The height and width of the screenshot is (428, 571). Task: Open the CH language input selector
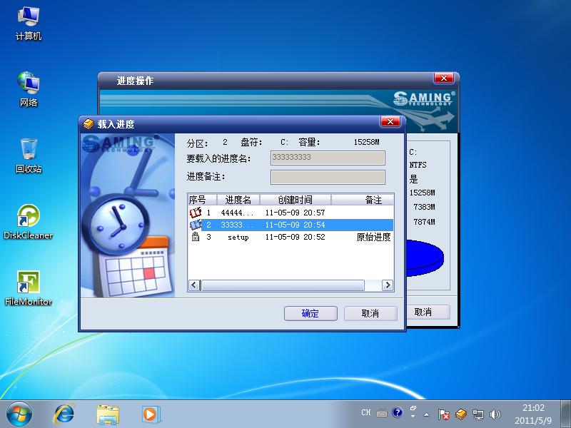coord(365,412)
